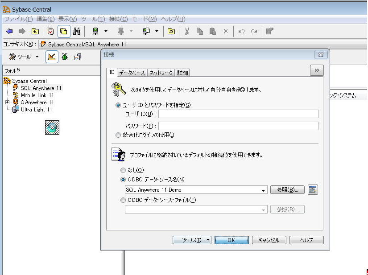This screenshot has height=275, width=368.
Task: Click the green bug debug icon
Action: tap(65, 57)
